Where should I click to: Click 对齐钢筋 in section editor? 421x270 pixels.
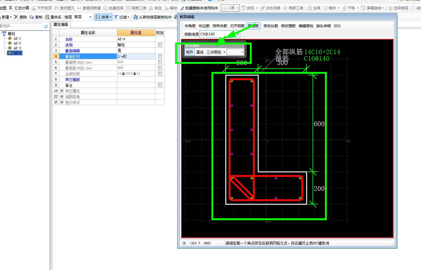tap(237, 26)
